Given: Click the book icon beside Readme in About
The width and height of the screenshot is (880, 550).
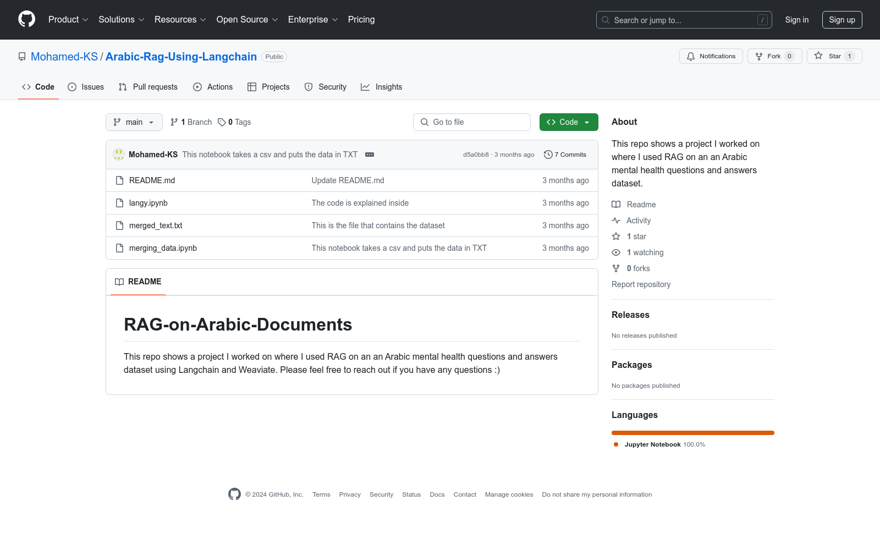Looking at the screenshot, I should click(x=616, y=205).
